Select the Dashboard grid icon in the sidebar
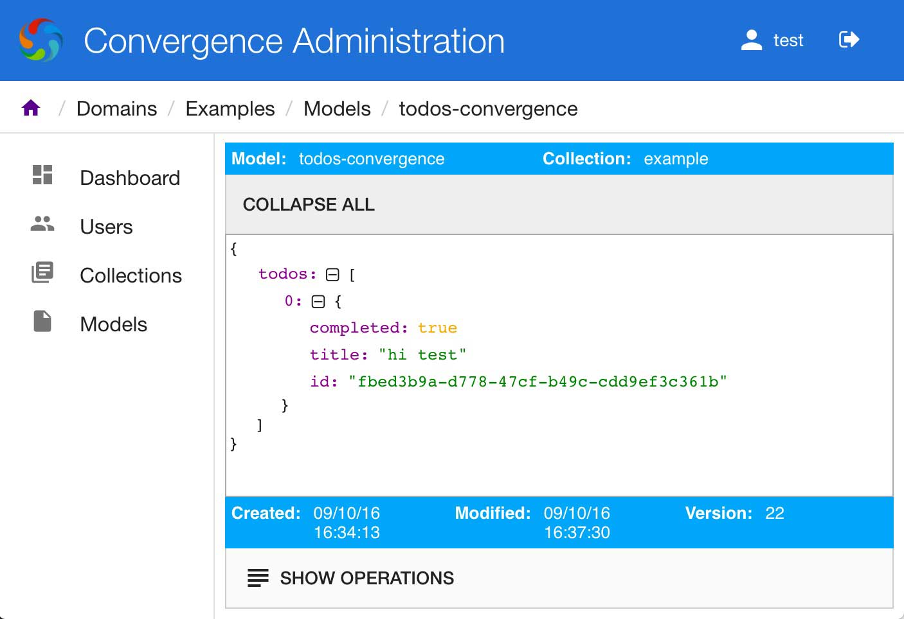 click(x=41, y=175)
